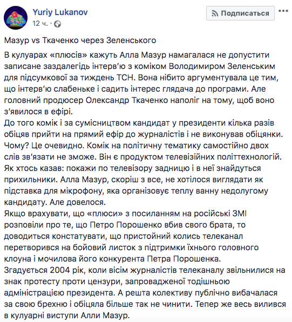Click the headline Мазур vs Ткаченко через Зеленського
The width and height of the screenshot is (292, 322).
(80, 40)
